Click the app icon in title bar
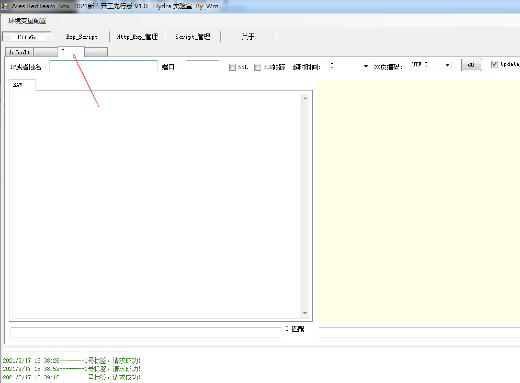The height and width of the screenshot is (383, 520). click(x=5, y=6)
